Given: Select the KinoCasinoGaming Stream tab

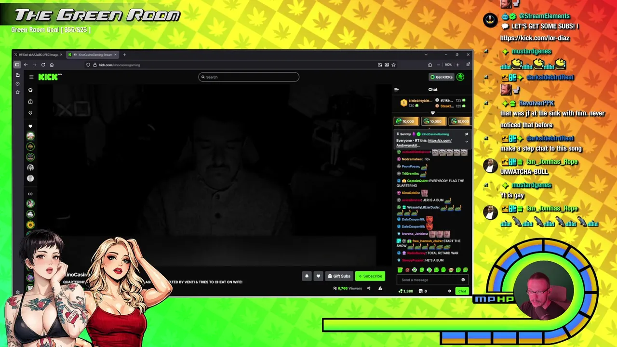Looking at the screenshot, I should (x=93, y=54).
